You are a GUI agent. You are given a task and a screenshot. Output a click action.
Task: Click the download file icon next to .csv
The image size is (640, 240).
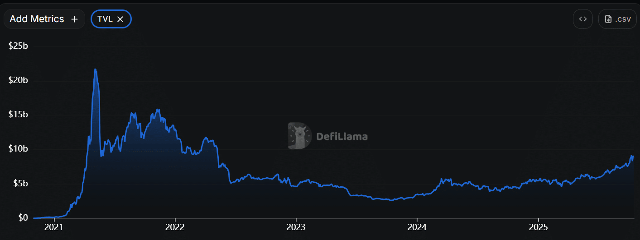608,19
